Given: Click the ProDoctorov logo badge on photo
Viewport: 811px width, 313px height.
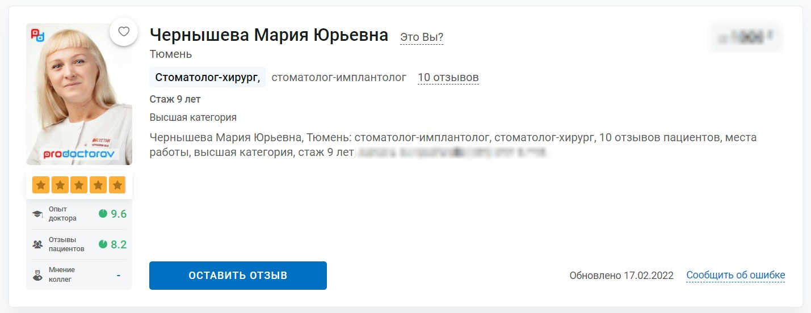Looking at the screenshot, I should (36, 34).
